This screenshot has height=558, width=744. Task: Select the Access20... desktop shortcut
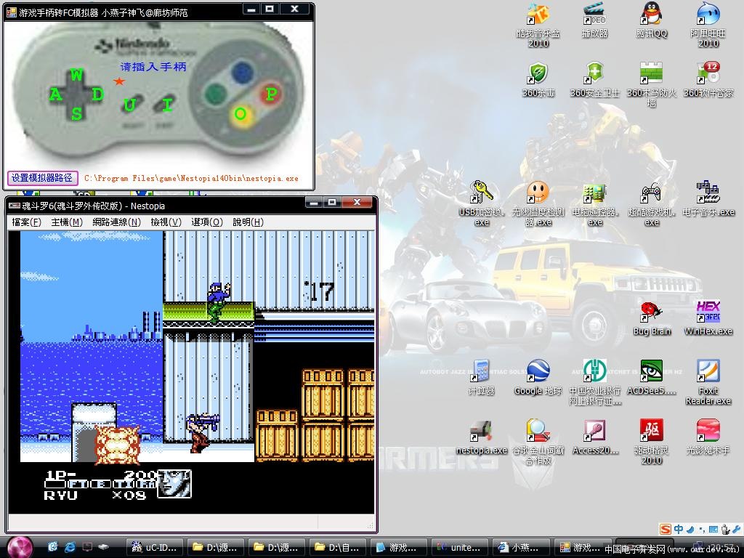pyautogui.click(x=594, y=437)
